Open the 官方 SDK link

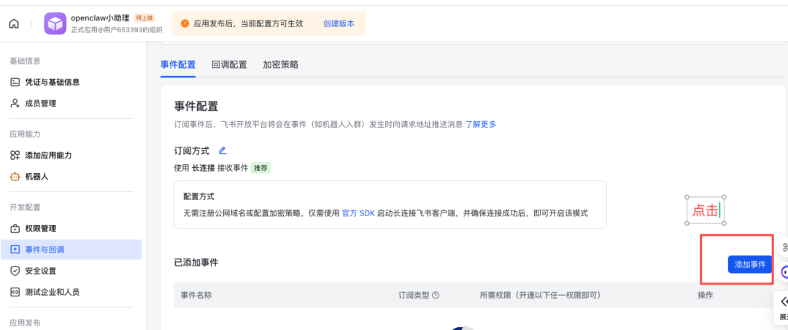click(358, 212)
